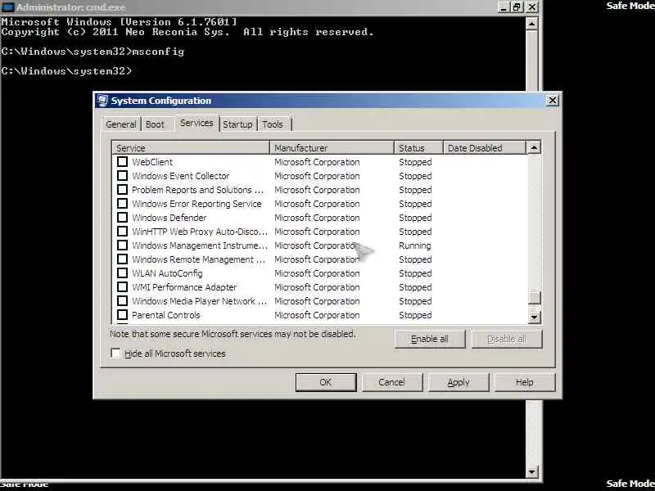Select the Windows Defender row text
The image size is (655, 491).
(x=169, y=218)
